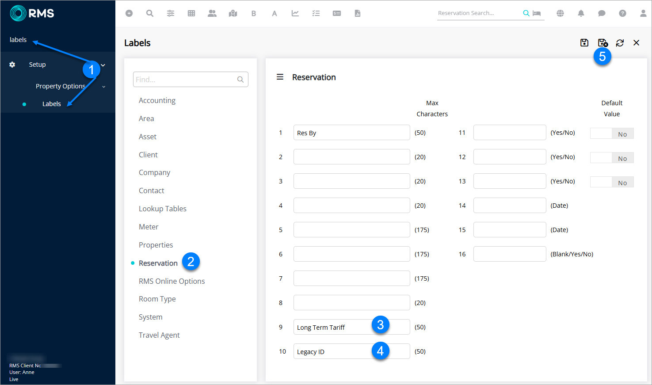Viewport: 652px width, 385px height.
Task: Toggle default value switch for field 12
Action: click(x=612, y=158)
